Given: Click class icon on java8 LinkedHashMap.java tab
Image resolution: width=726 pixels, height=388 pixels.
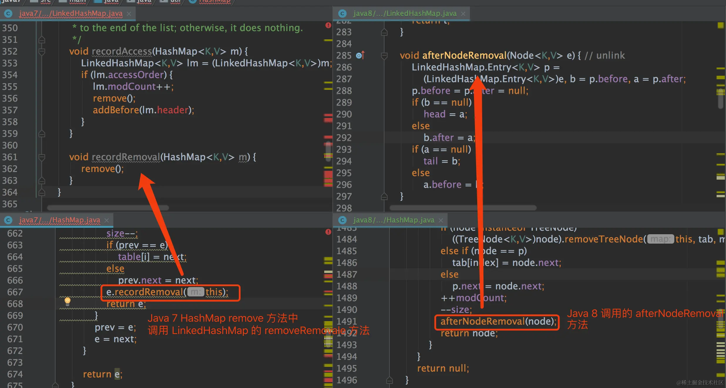Looking at the screenshot, I should pyautogui.click(x=342, y=14).
